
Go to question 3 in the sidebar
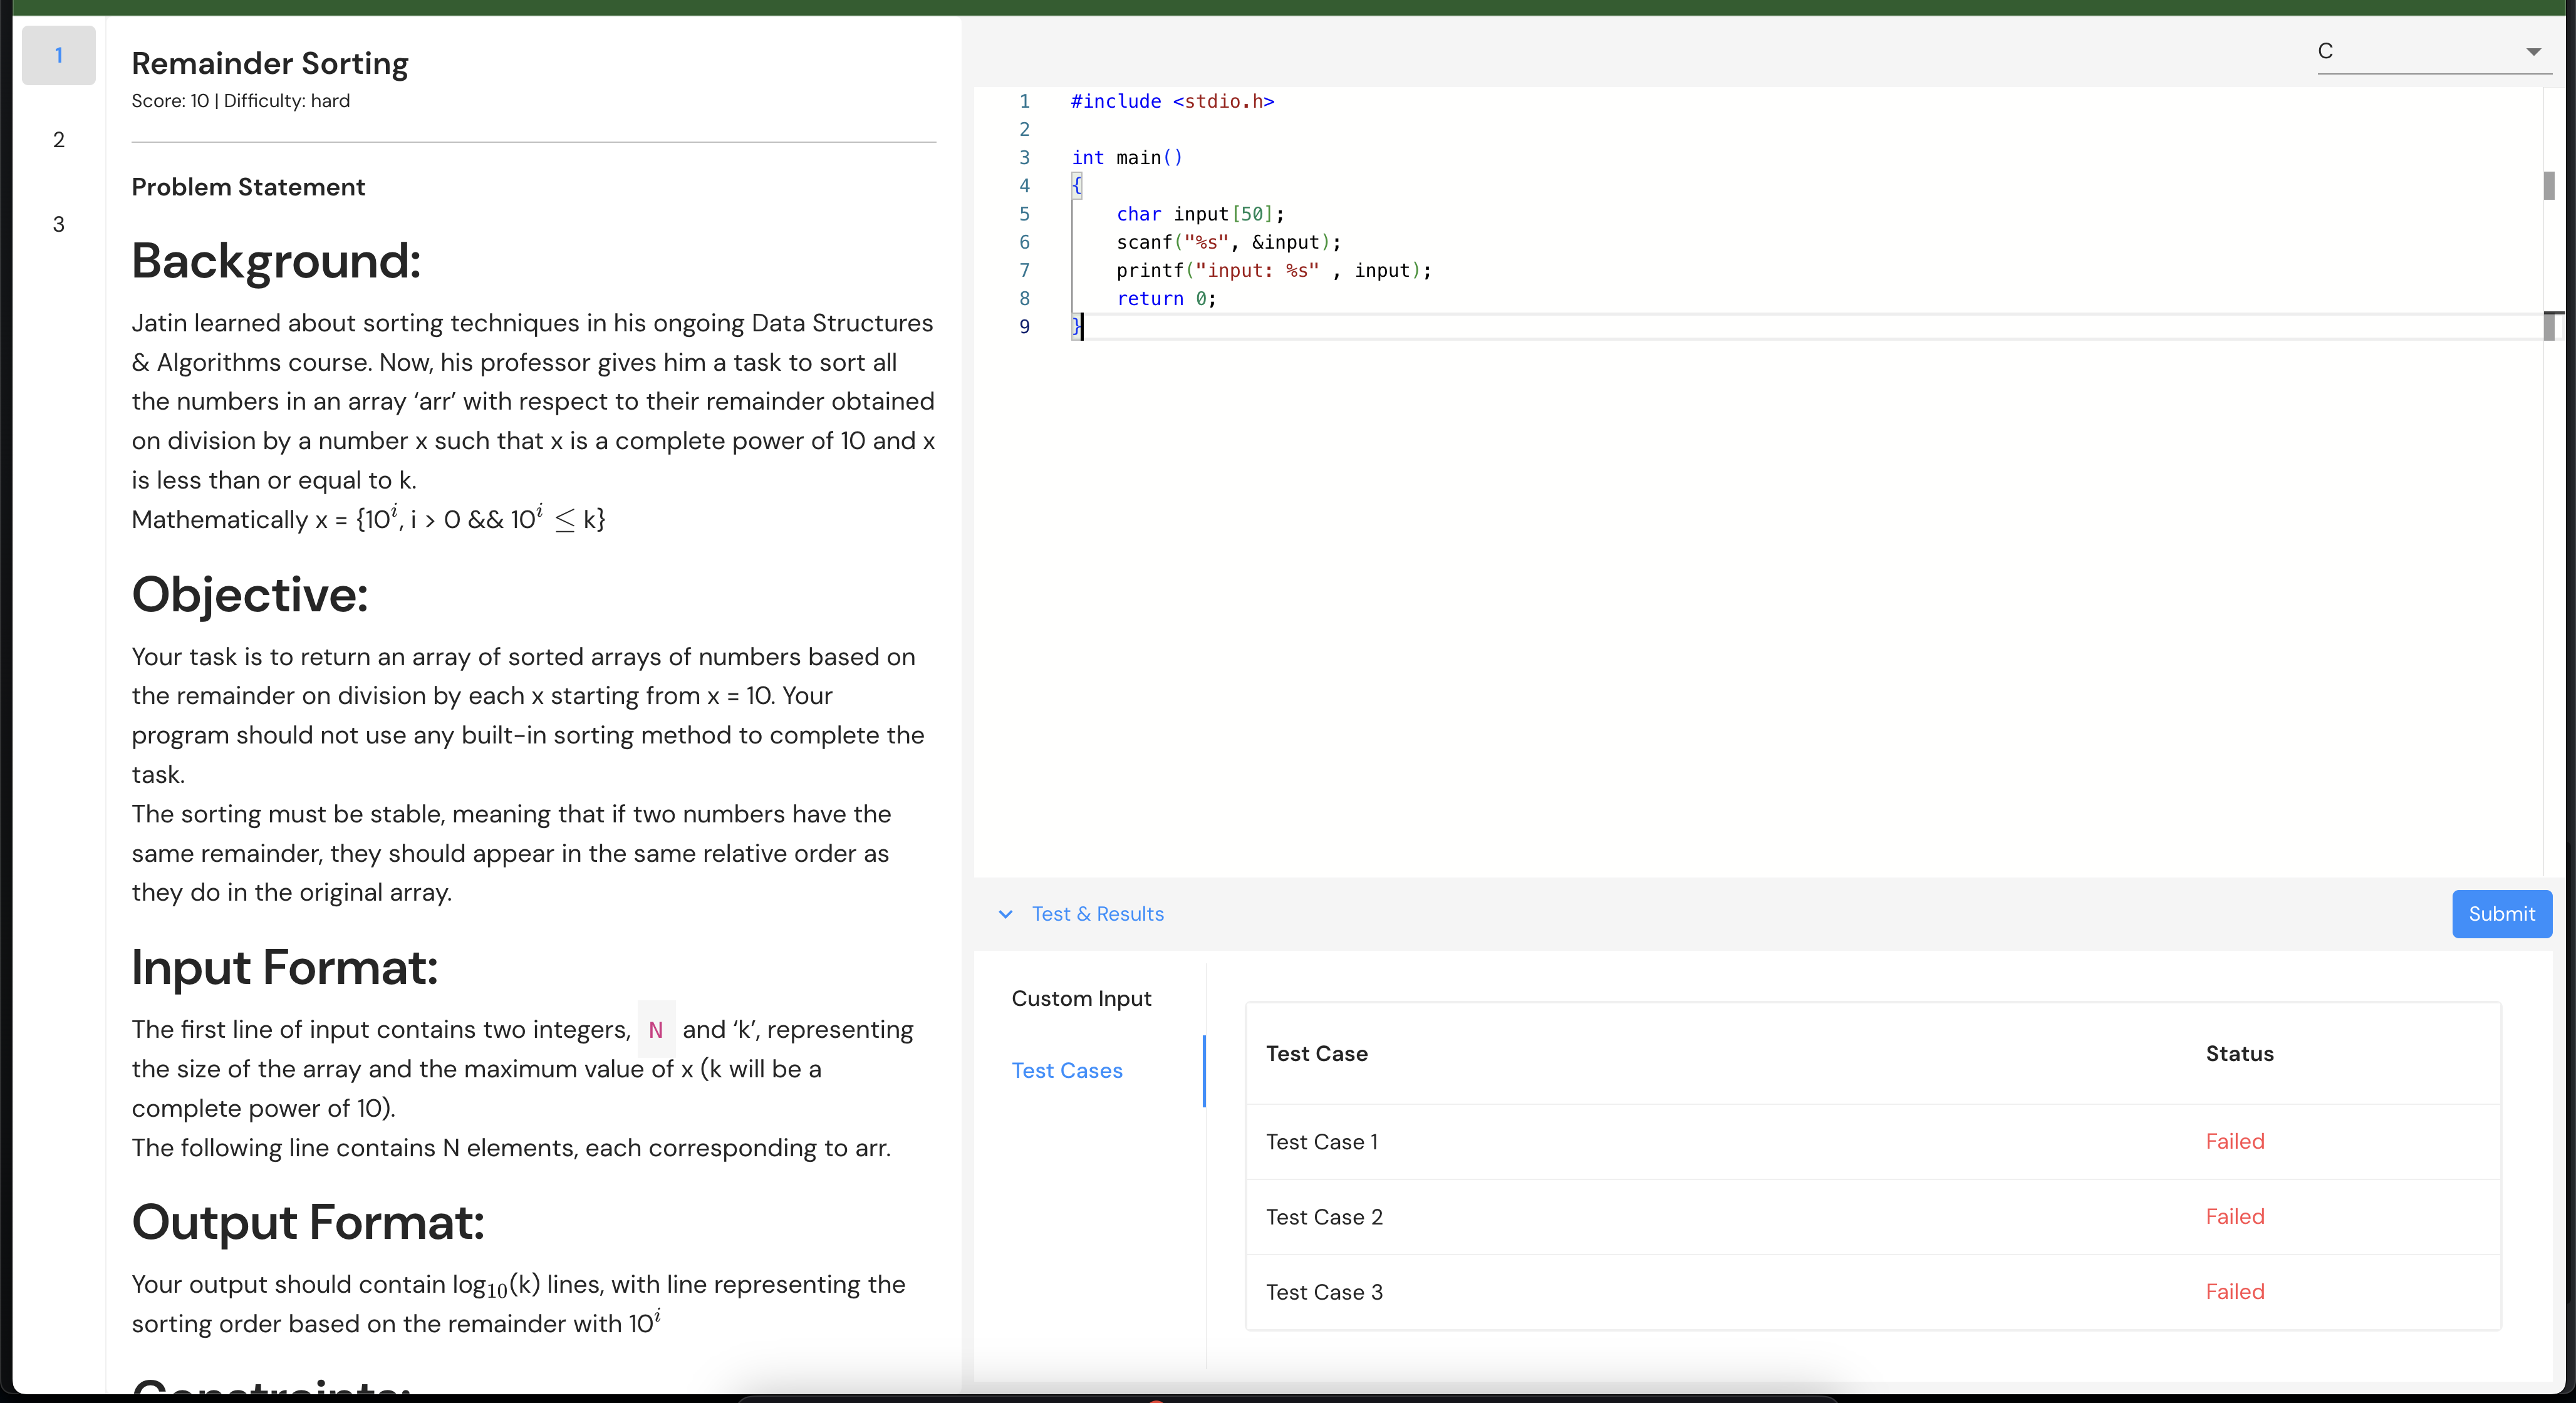coord(59,224)
